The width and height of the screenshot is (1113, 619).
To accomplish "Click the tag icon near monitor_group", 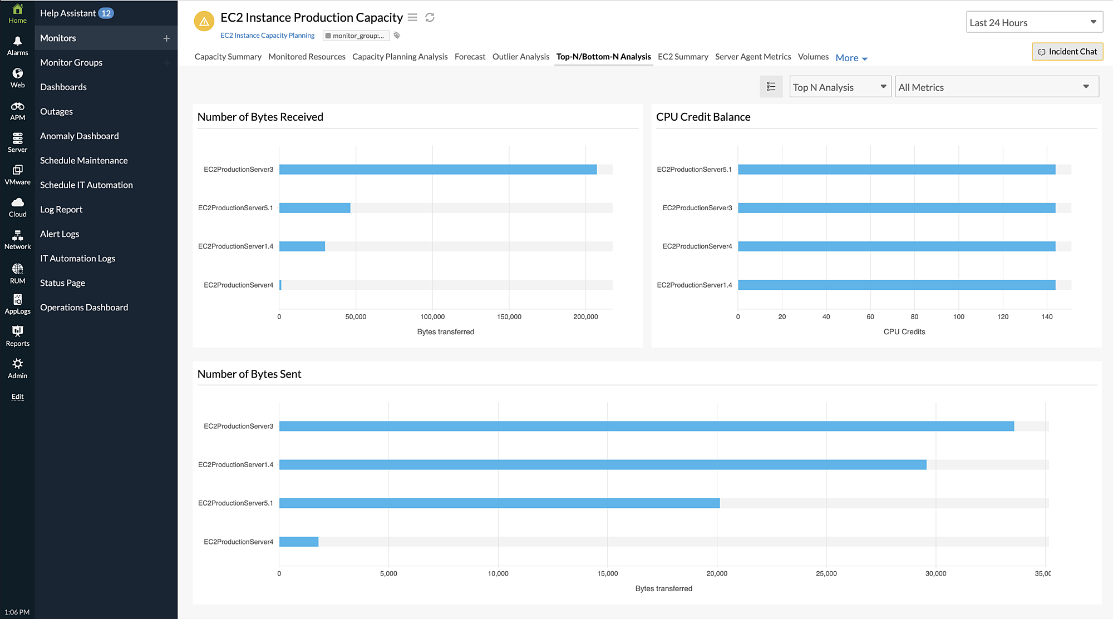I will tap(397, 36).
